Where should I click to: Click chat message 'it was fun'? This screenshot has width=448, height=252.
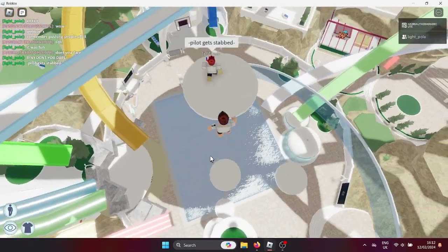(36, 47)
